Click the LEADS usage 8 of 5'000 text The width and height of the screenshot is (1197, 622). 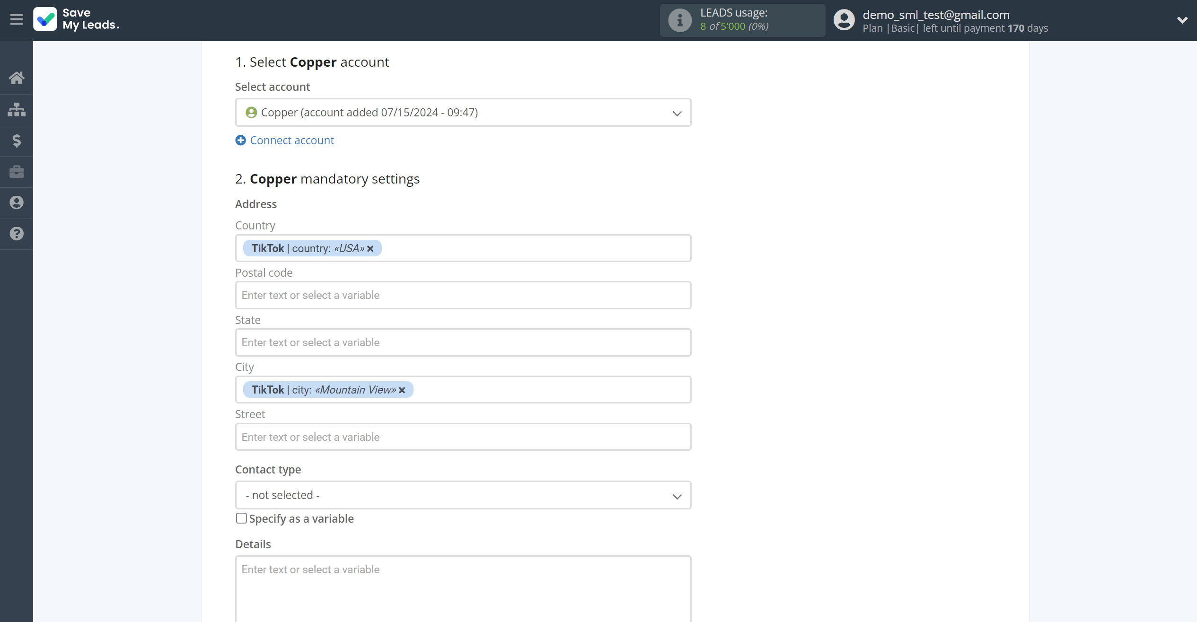(734, 26)
